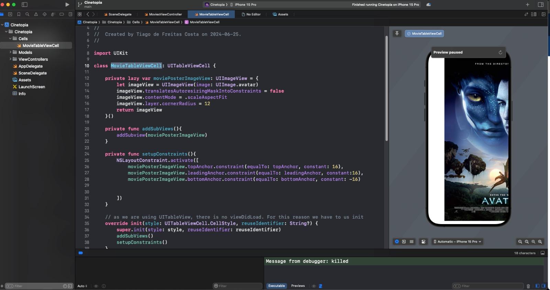Viewport: 550px width, 290px height.
Task: Go forward in editor history
Action: [x=93, y=14]
